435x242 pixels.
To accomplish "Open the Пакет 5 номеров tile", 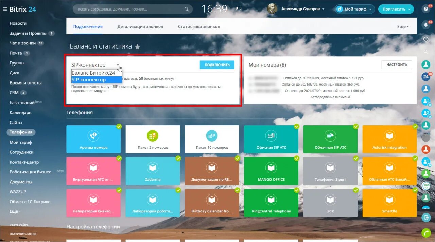I will (x=153, y=139).
